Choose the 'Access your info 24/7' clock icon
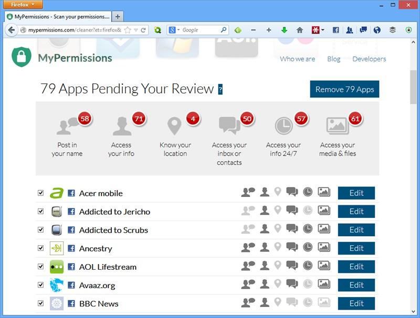The height and width of the screenshot is (318, 420). point(283,126)
